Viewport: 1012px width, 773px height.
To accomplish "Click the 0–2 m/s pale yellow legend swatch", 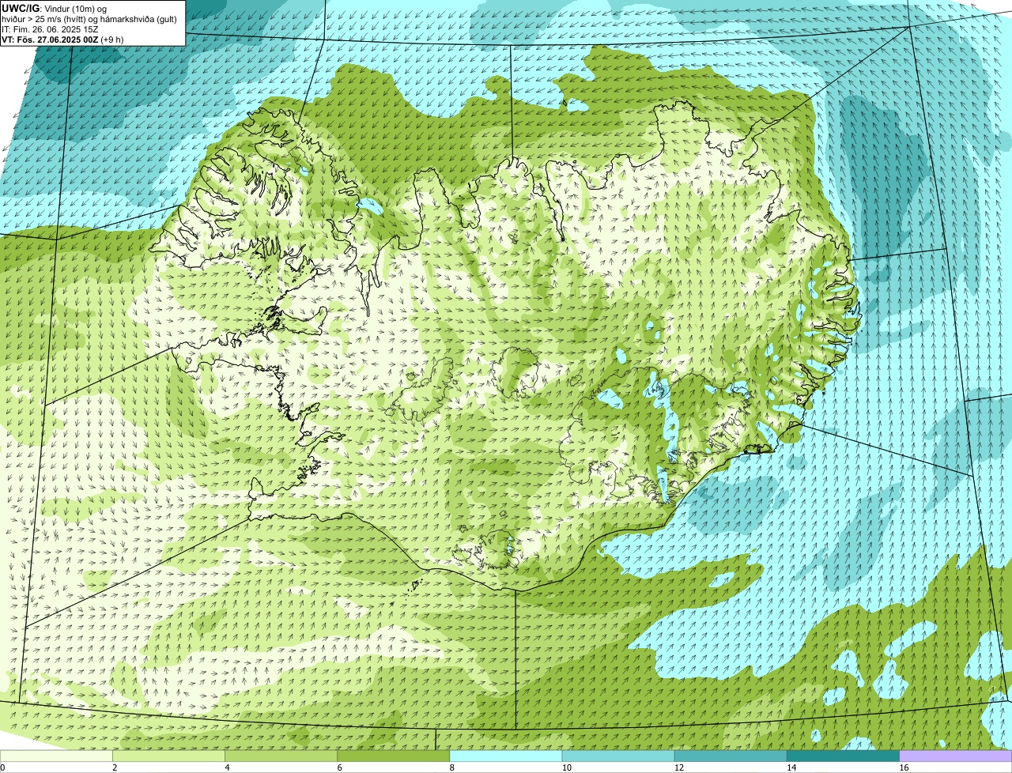I will click(56, 756).
